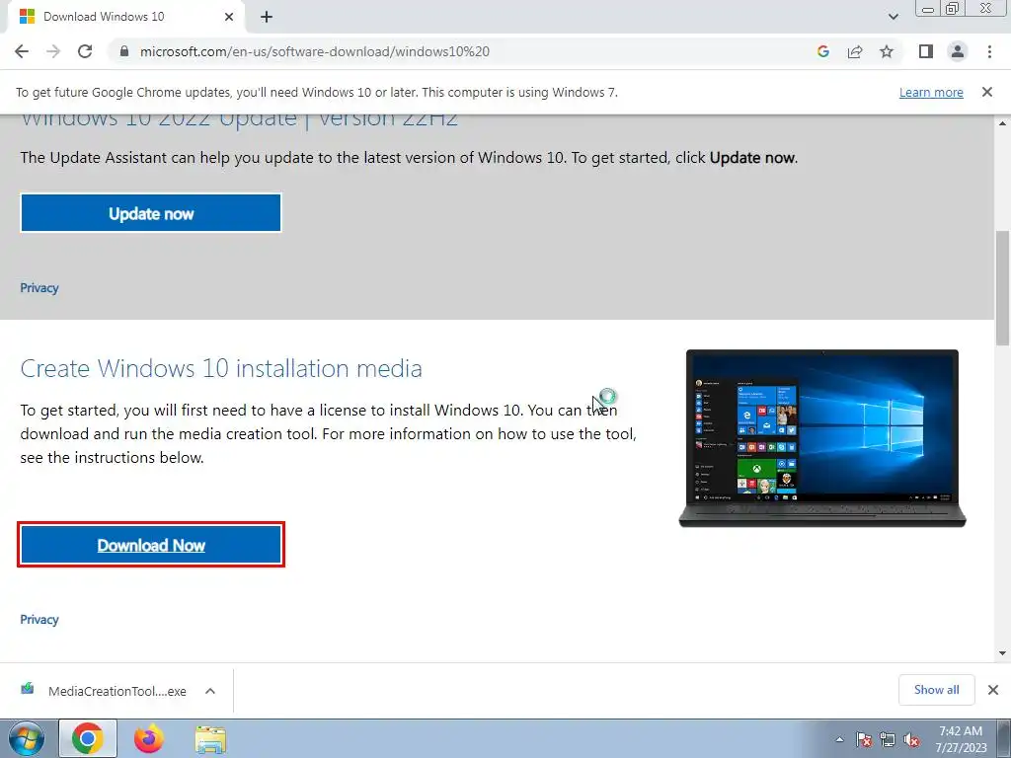Reload the page with the refresh icon

pyautogui.click(x=85, y=51)
